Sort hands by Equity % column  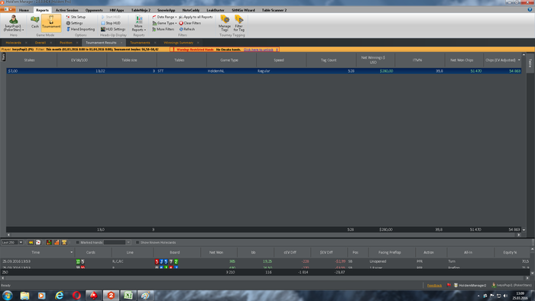pos(510,252)
